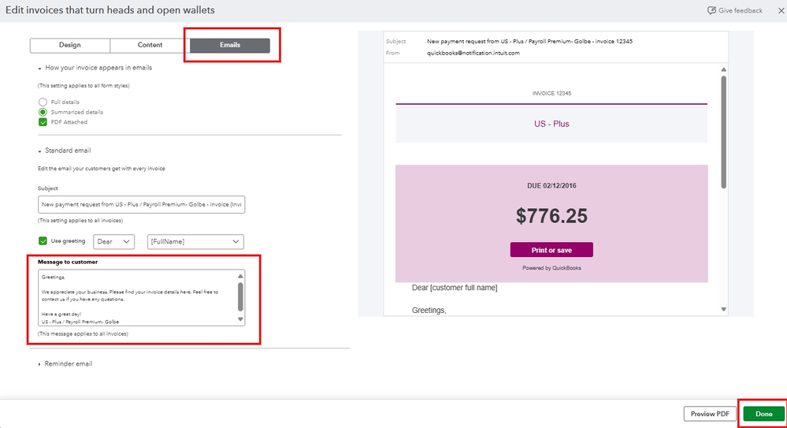Click the preview Subject line text
This screenshot has height=428, width=787.
[x=529, y=41]
